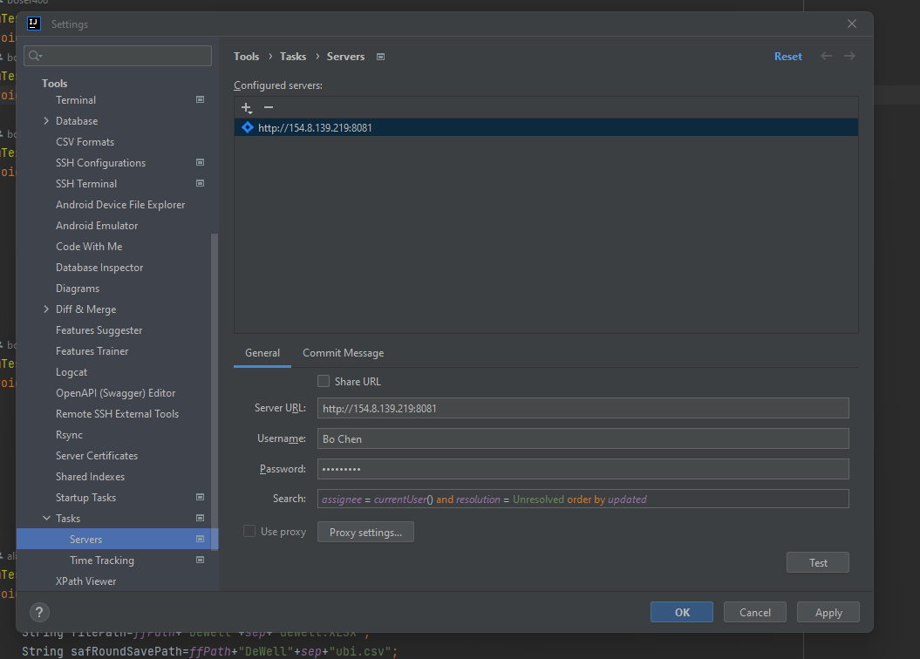
Task: Select the configured server http://154.8.139.219:8081
Action: tap(546, 128)
